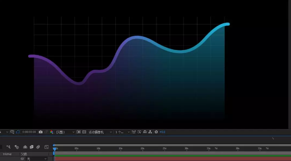Toggle hide shy layers icon
This screenshot has width=291, height=161.
(25, 147)
